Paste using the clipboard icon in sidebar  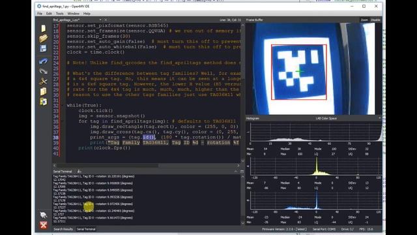[43, 102]
